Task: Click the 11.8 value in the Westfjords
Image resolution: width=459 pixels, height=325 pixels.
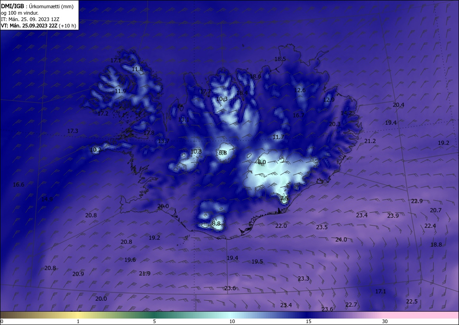Action: (x=137, y=69)
